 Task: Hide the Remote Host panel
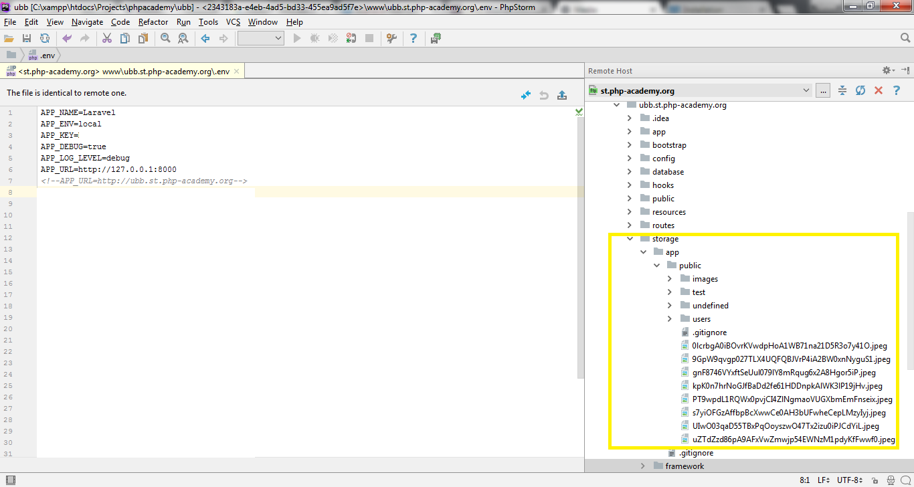905,70
